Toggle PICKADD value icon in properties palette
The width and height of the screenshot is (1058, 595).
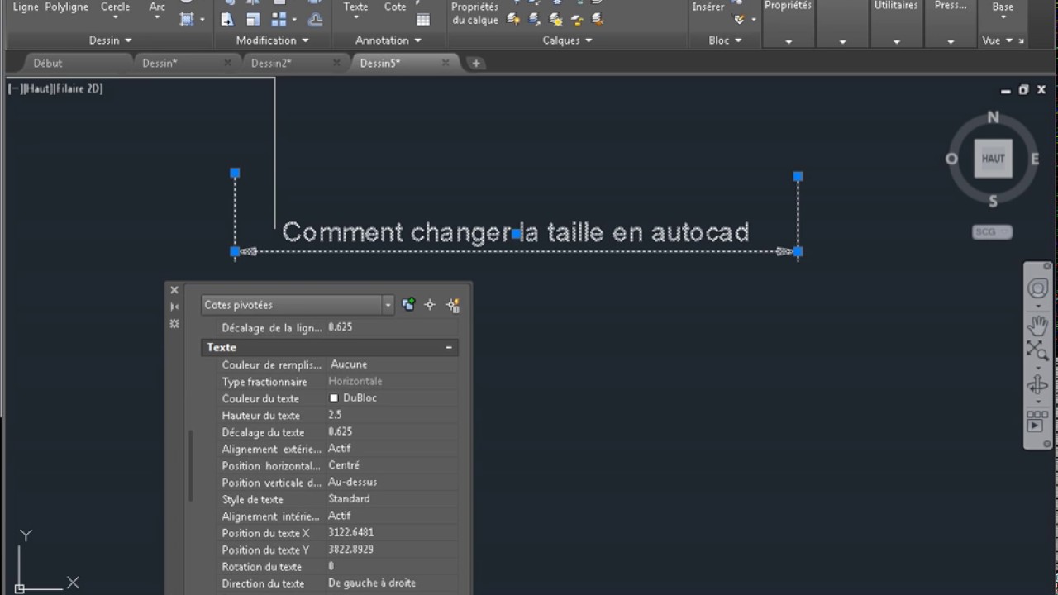click(x=408, y=305)
